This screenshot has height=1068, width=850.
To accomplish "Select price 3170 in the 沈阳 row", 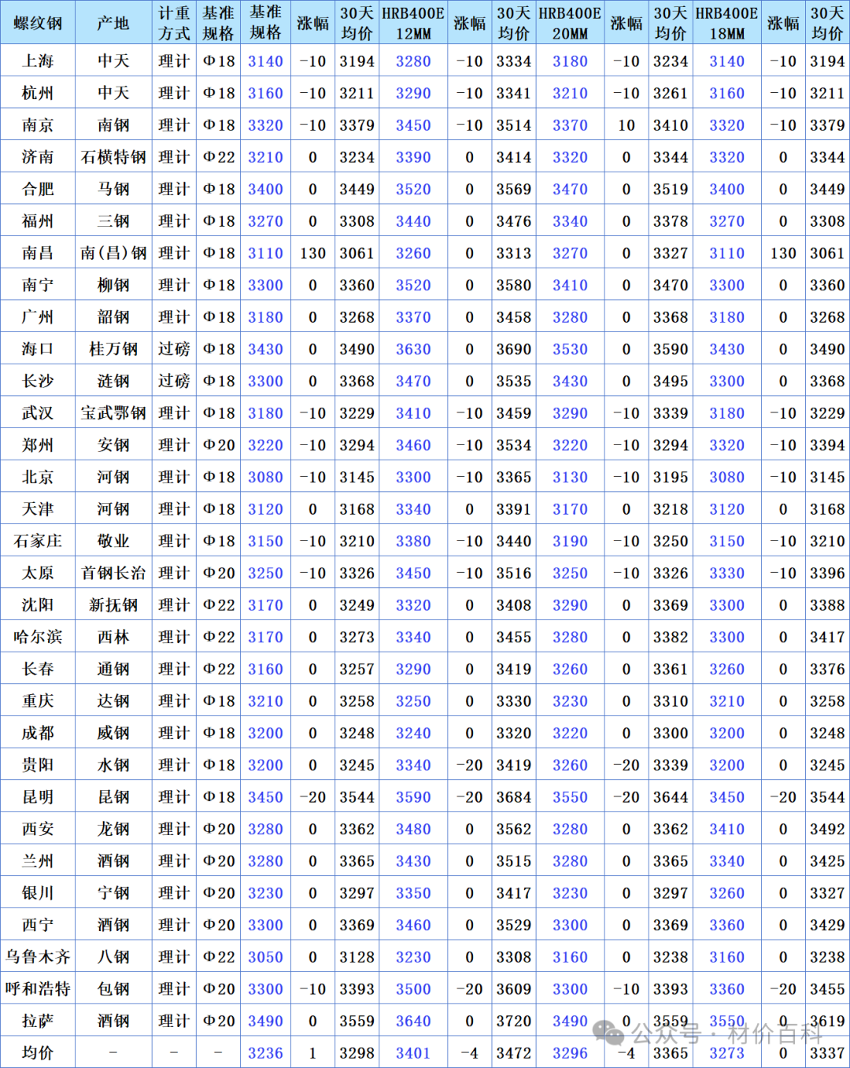I will point(265,605).
